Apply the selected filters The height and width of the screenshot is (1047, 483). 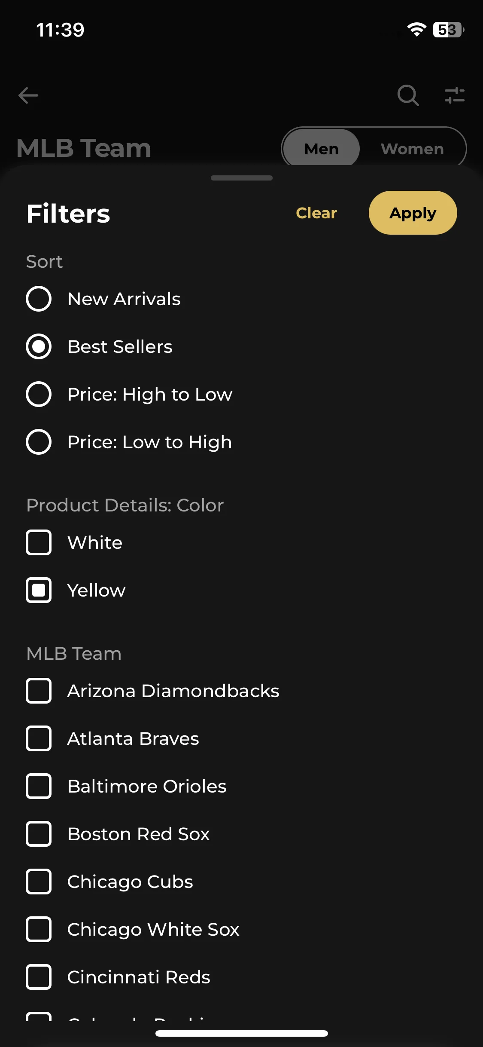413,213
